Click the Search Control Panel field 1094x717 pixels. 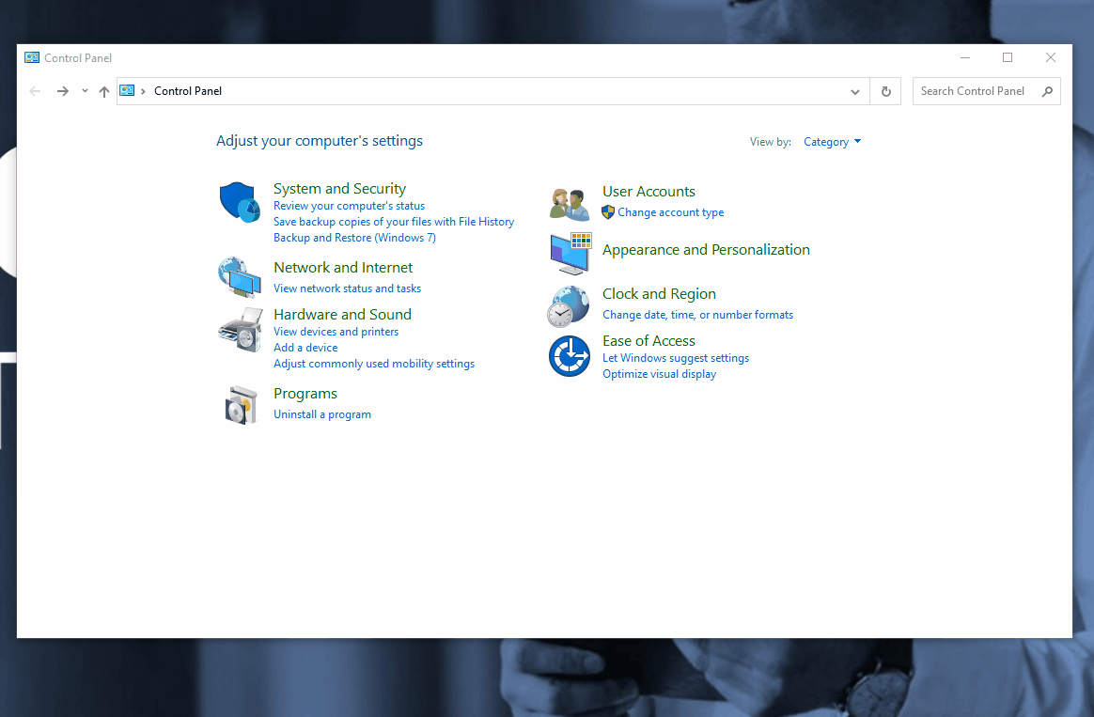[977, 91]
